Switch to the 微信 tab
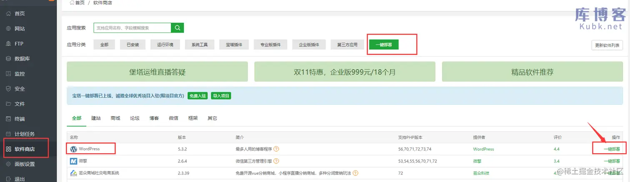Screen dimensions: 630x182 pos(173,118)
